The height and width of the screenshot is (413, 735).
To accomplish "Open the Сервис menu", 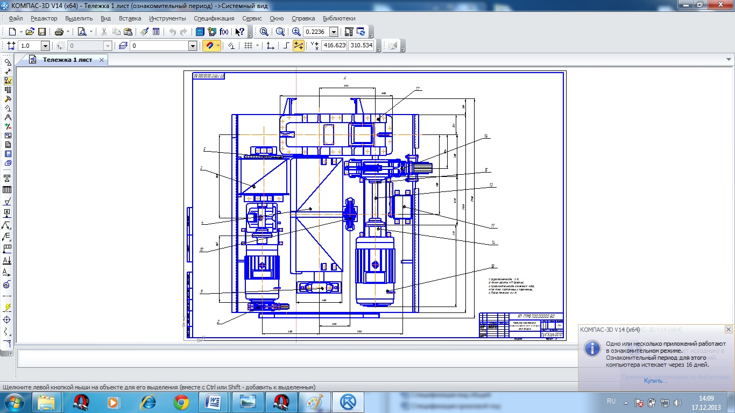I will click(x=252, y=18).
